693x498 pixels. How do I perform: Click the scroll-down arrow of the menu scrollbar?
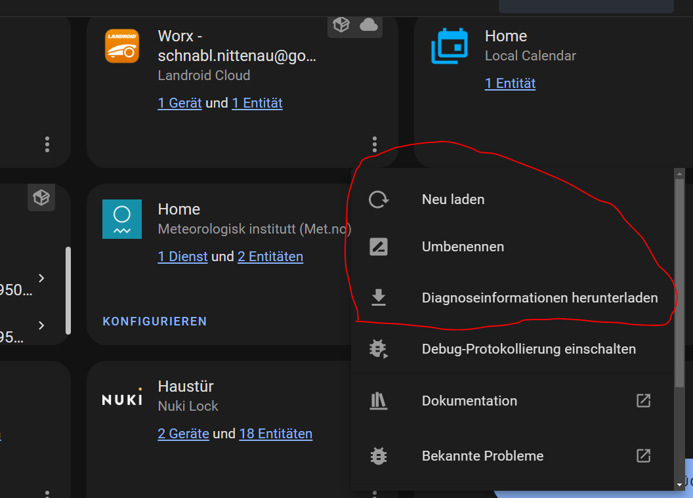(x=680, y=485)
